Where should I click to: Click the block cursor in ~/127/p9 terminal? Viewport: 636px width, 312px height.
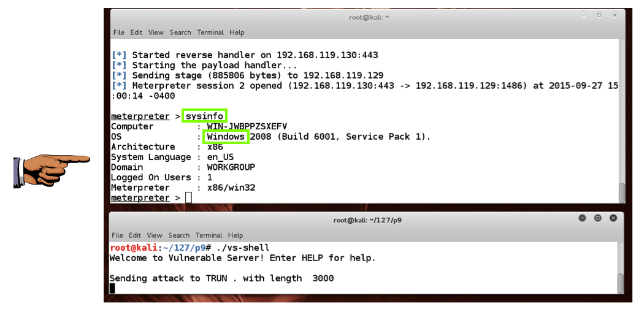(x=112, y=288)
